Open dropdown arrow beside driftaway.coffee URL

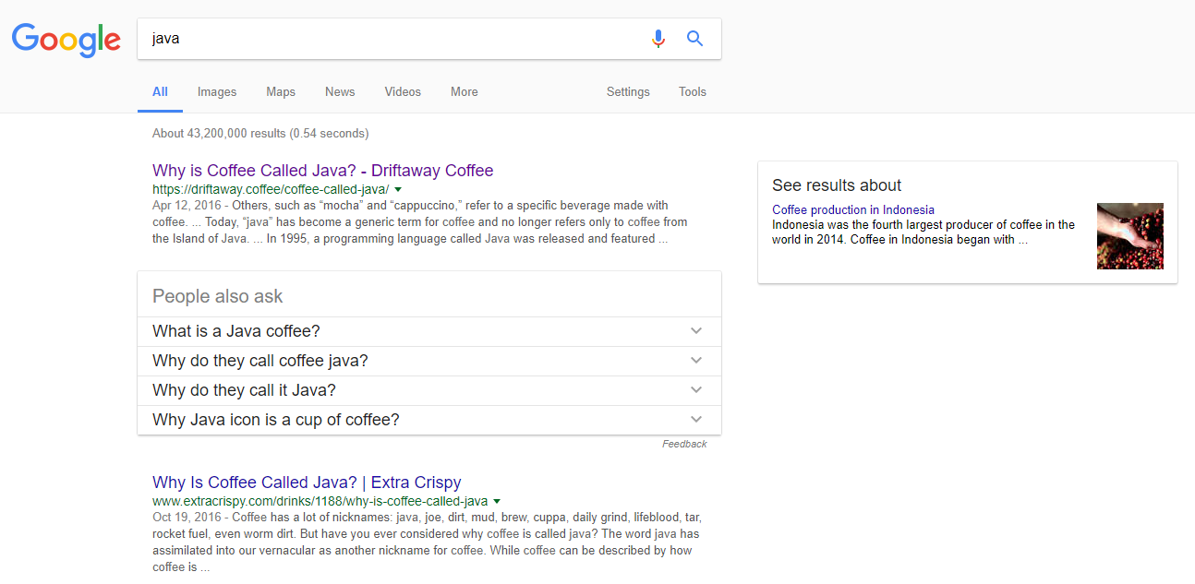pyautogui.click(x=398, y=189)
